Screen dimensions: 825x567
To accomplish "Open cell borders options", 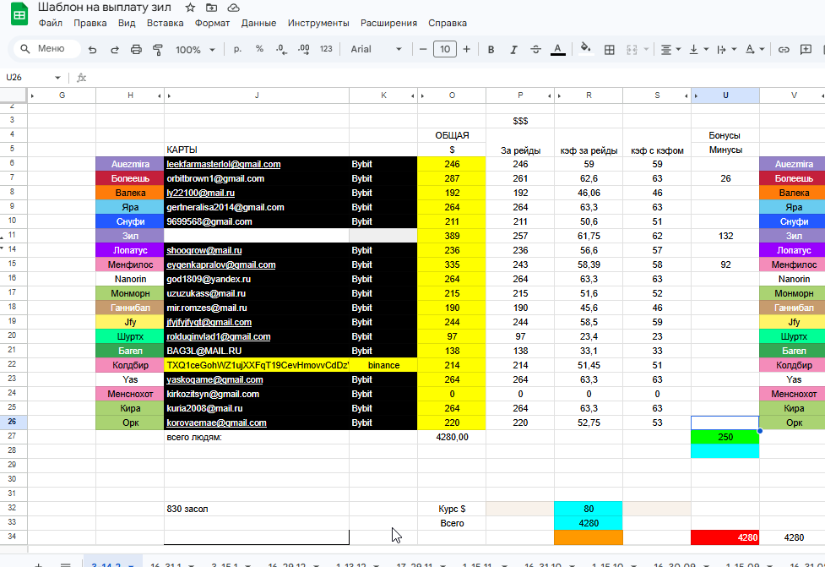I will click(610, 50).
